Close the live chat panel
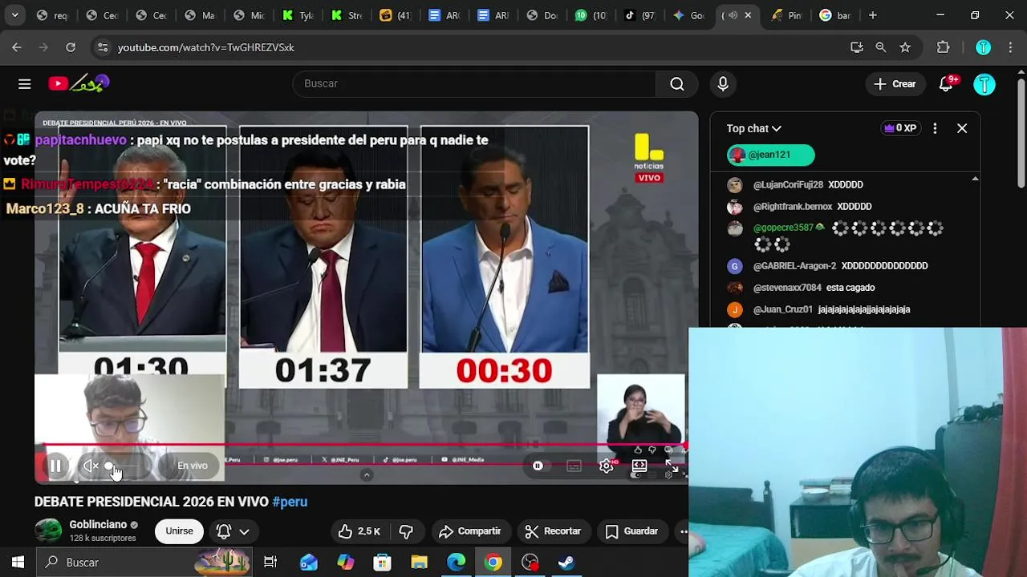Image resolution: width=1027 pixels, height=577 pixels. tap(962, 128)
